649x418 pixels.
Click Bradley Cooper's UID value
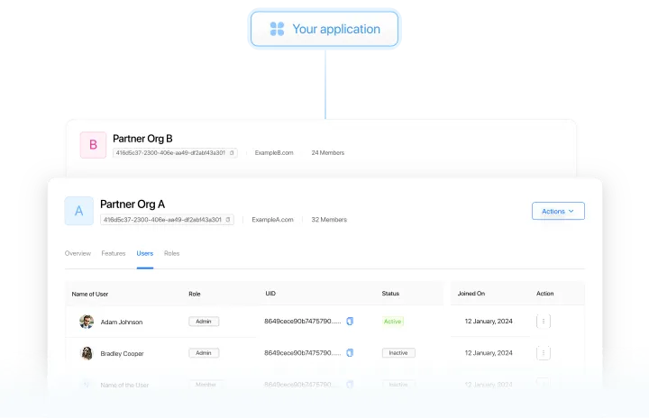(303, 353)
